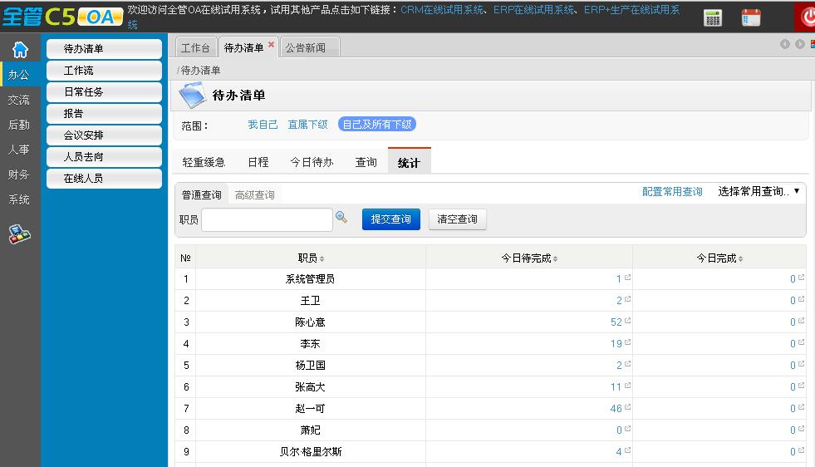Screen dimensions: 815x467
Task: Click the 张高大 name cell
Action: click(x=311, y=387)
